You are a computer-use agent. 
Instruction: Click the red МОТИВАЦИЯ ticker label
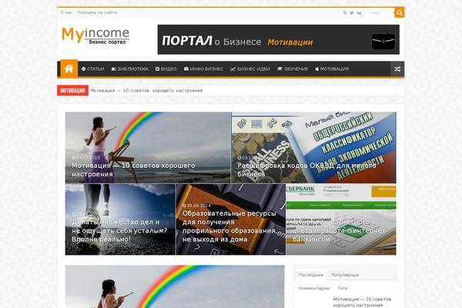pos(72,91)
